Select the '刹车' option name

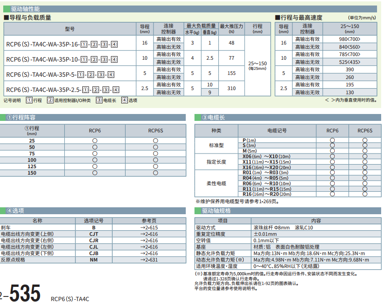tap(6, 228)
